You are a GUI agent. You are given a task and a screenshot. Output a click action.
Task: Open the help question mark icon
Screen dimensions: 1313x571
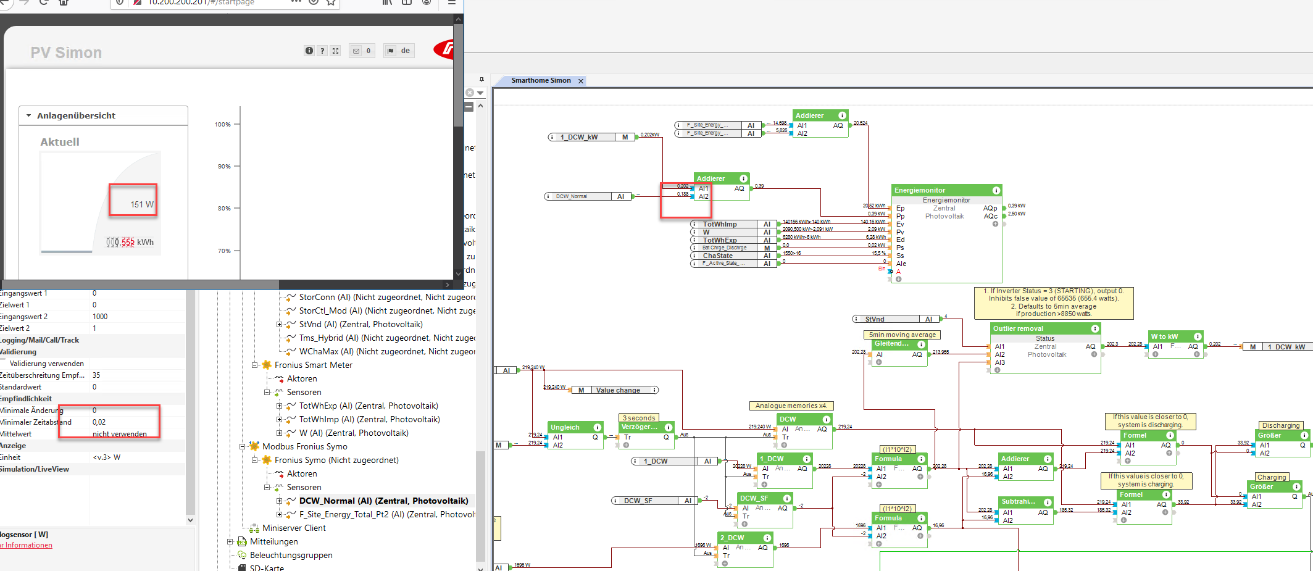[x=322, y=51]
